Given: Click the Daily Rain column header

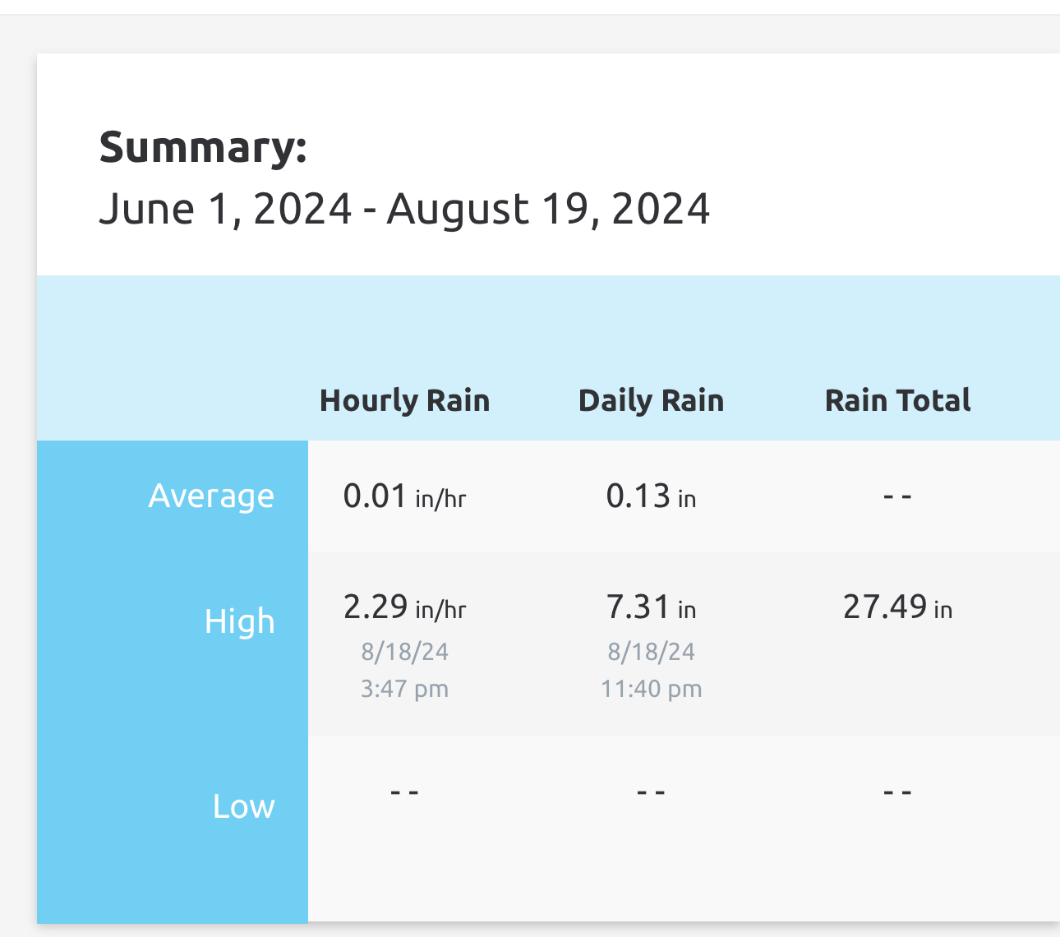Looking at the screenshot, I should coord(651,400).
